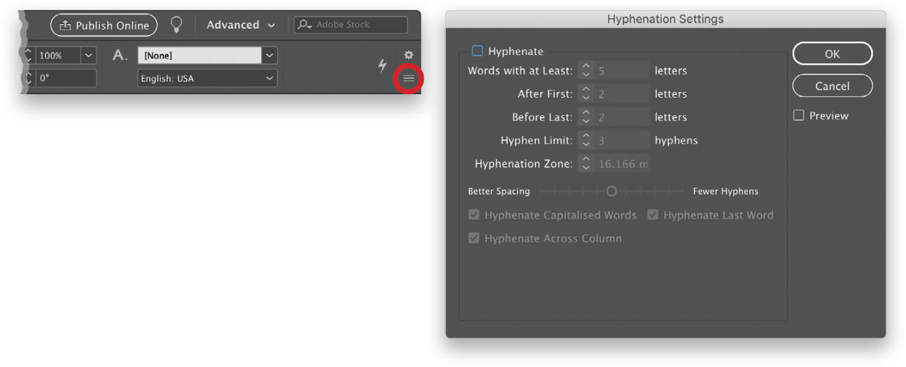
Task: Open the panel menu hamburger icon
Action: tap(409, 78)
